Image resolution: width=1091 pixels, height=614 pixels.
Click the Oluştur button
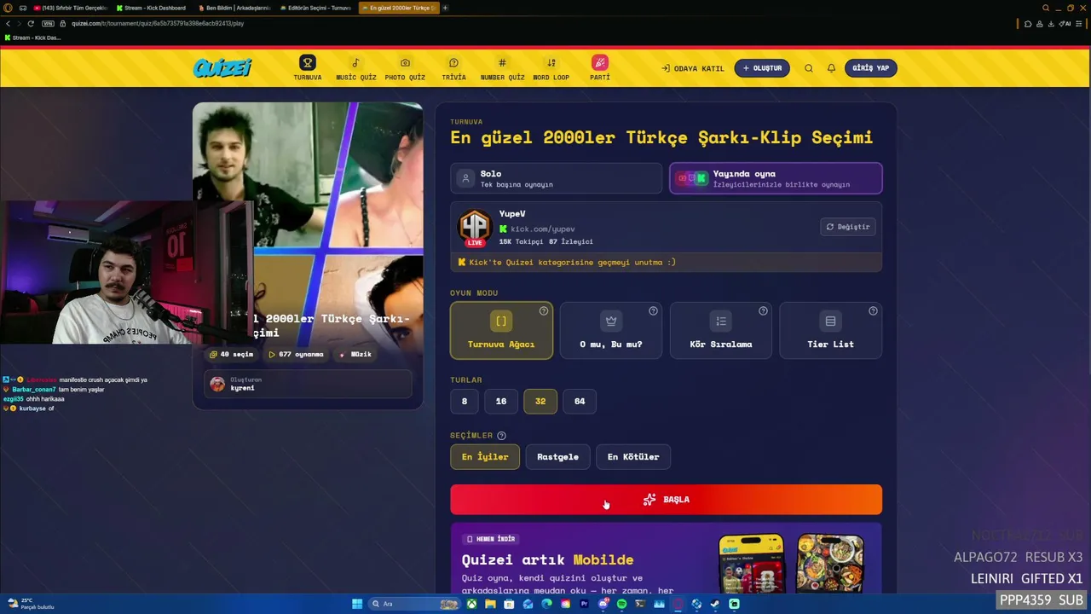(x=762, y=68)
